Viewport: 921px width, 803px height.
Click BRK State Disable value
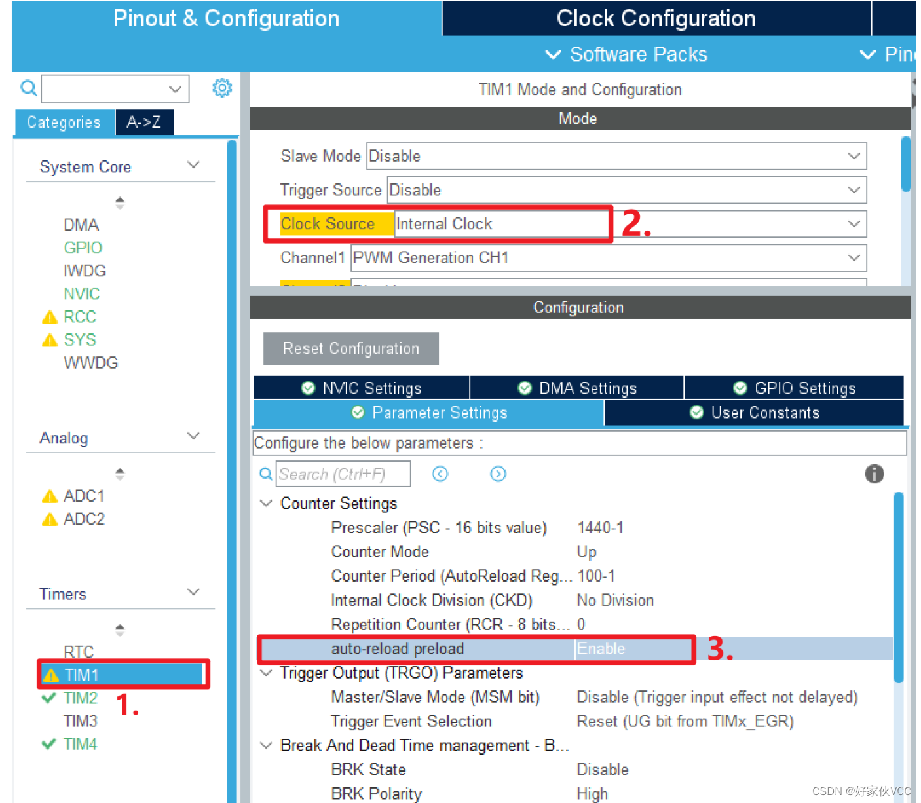pos(603,770)
